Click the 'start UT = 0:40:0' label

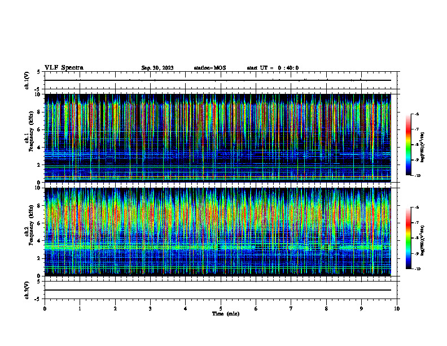click(x=273, y=68)
